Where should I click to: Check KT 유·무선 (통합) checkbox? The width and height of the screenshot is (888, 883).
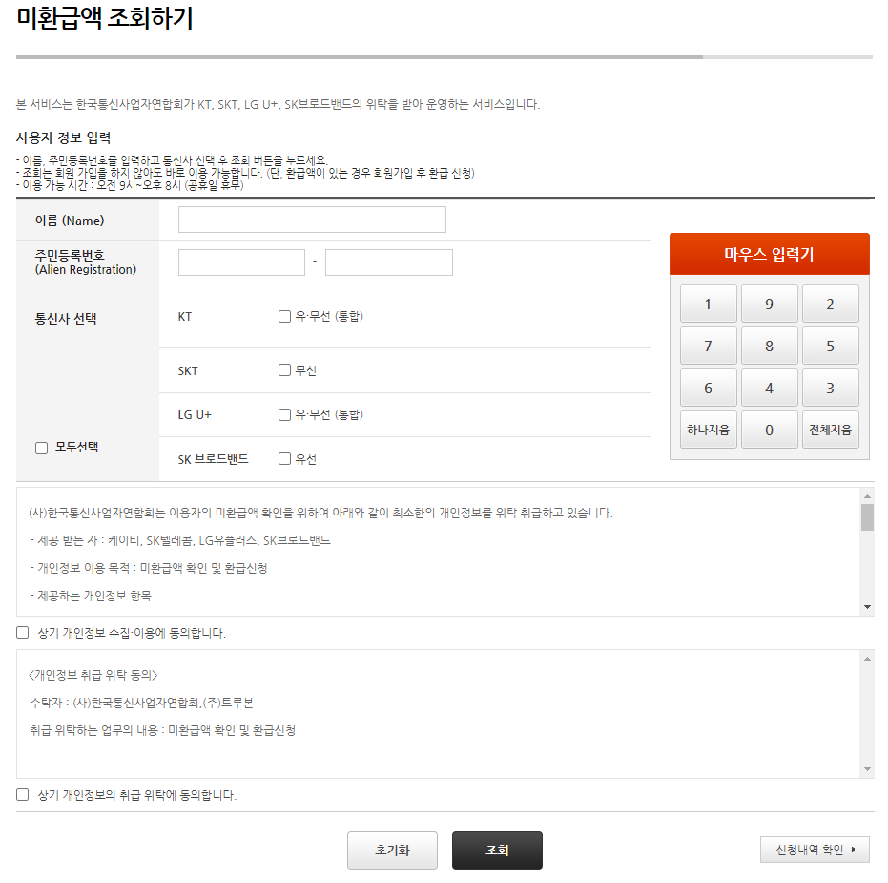click(284, 316)
